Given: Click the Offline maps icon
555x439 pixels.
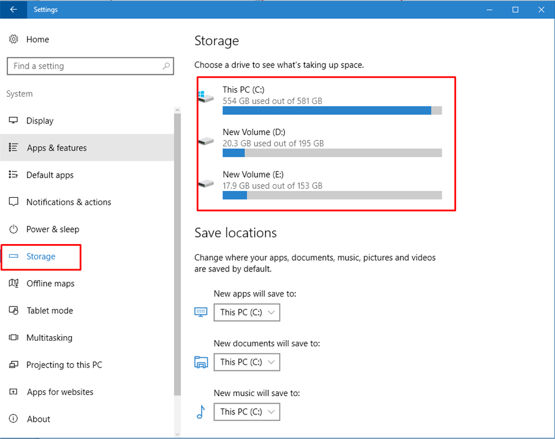Looking at the screenshot, I should coord(13,283).
